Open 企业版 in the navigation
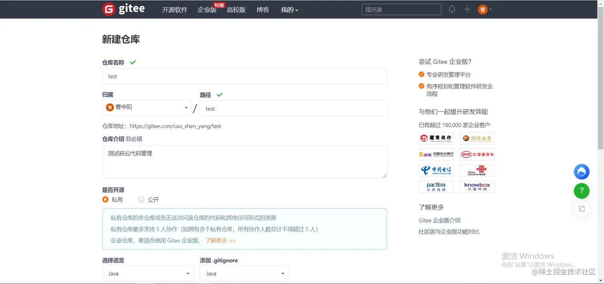 (207, 10)
